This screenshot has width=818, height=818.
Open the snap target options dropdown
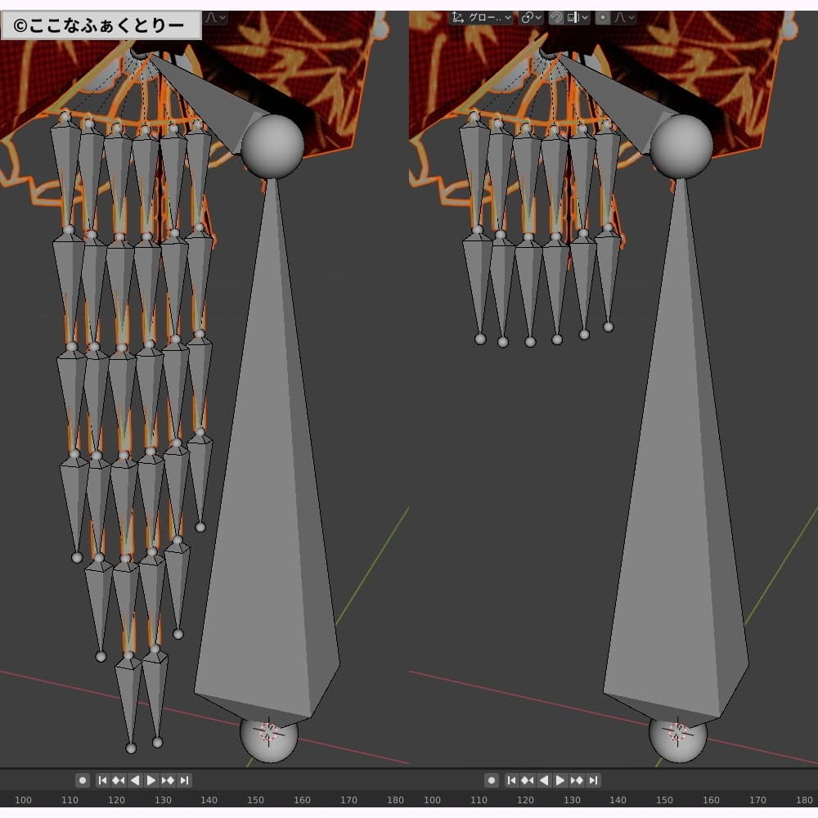pyautogui.click(x=577, y=17)
